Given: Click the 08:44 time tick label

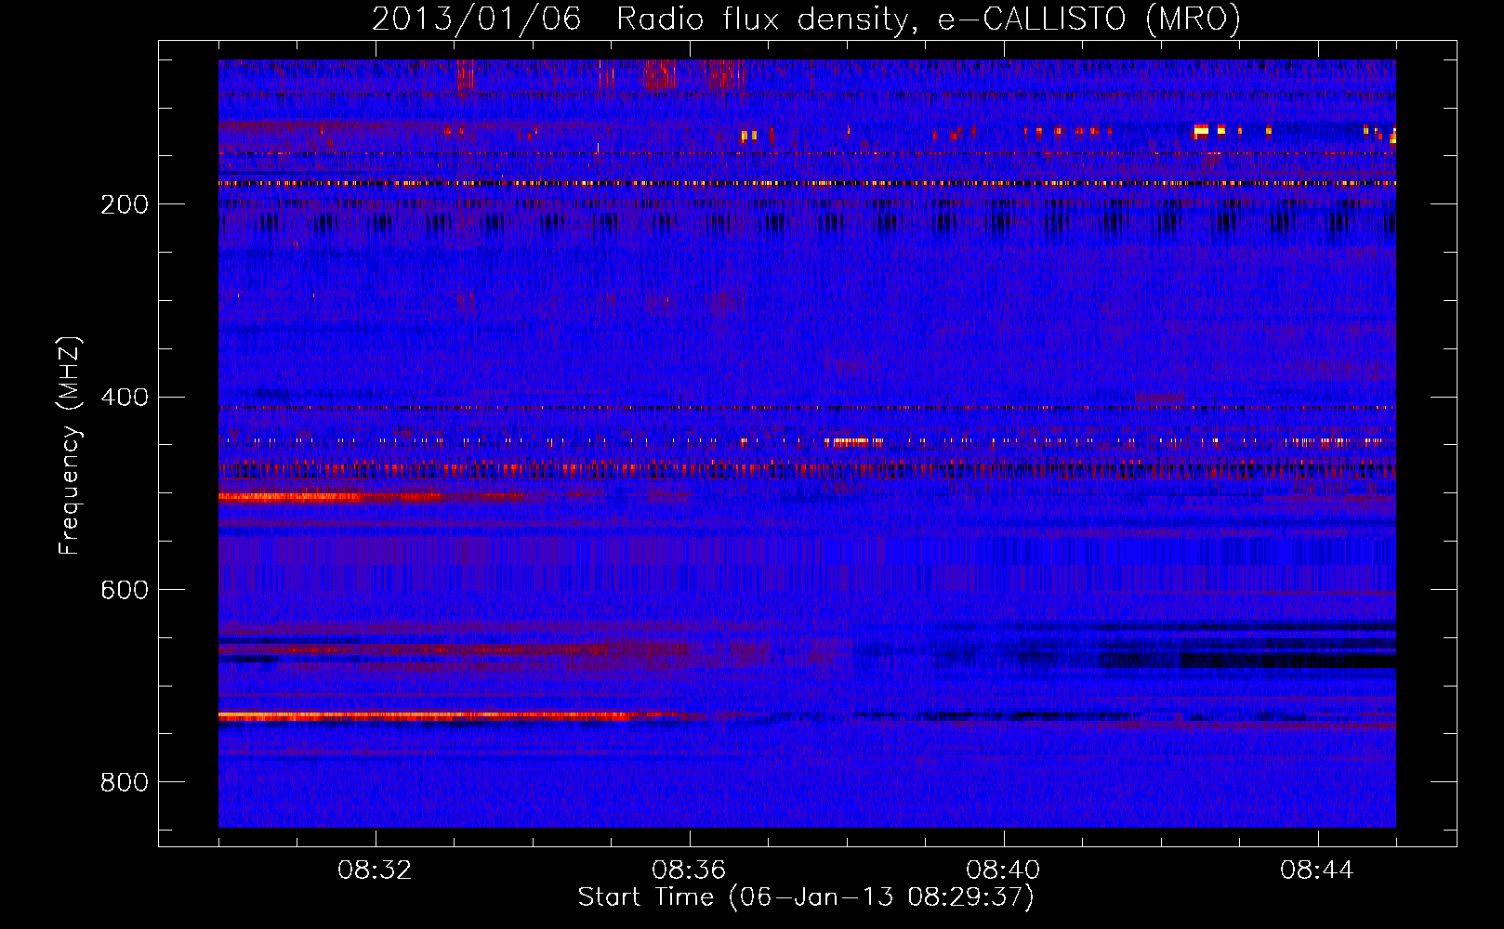Looking at the screenshot, I should pos(1317,870).
